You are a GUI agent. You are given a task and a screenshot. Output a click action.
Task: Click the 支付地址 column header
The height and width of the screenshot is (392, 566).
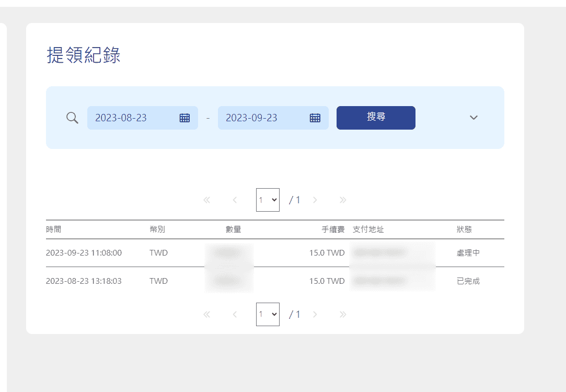pos(368,229)
